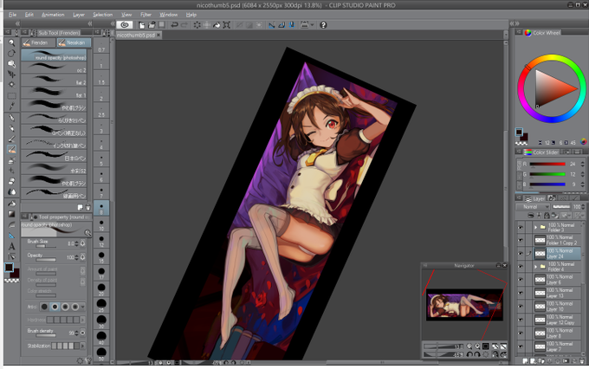
Task: Adjust the green G color slider
Action: coord(547,174)
